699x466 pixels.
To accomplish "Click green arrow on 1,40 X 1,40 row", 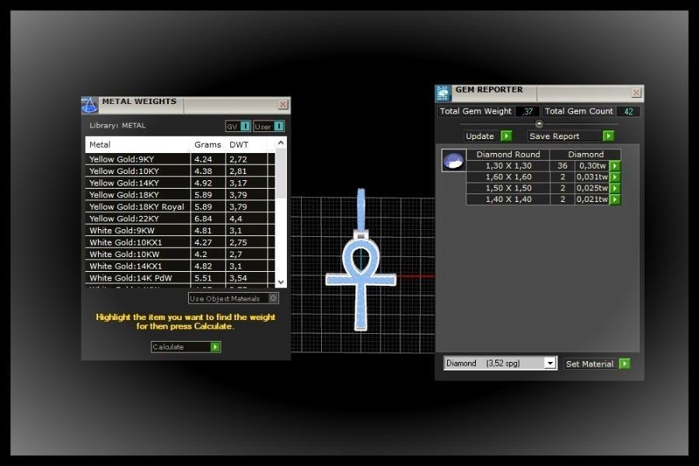I will click(x=615, y=199).
